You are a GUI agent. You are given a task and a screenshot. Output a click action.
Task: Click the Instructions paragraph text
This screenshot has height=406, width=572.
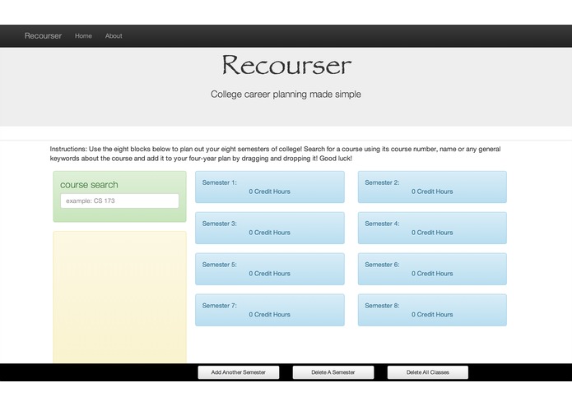pyautogui.click(x=275, y=154)
